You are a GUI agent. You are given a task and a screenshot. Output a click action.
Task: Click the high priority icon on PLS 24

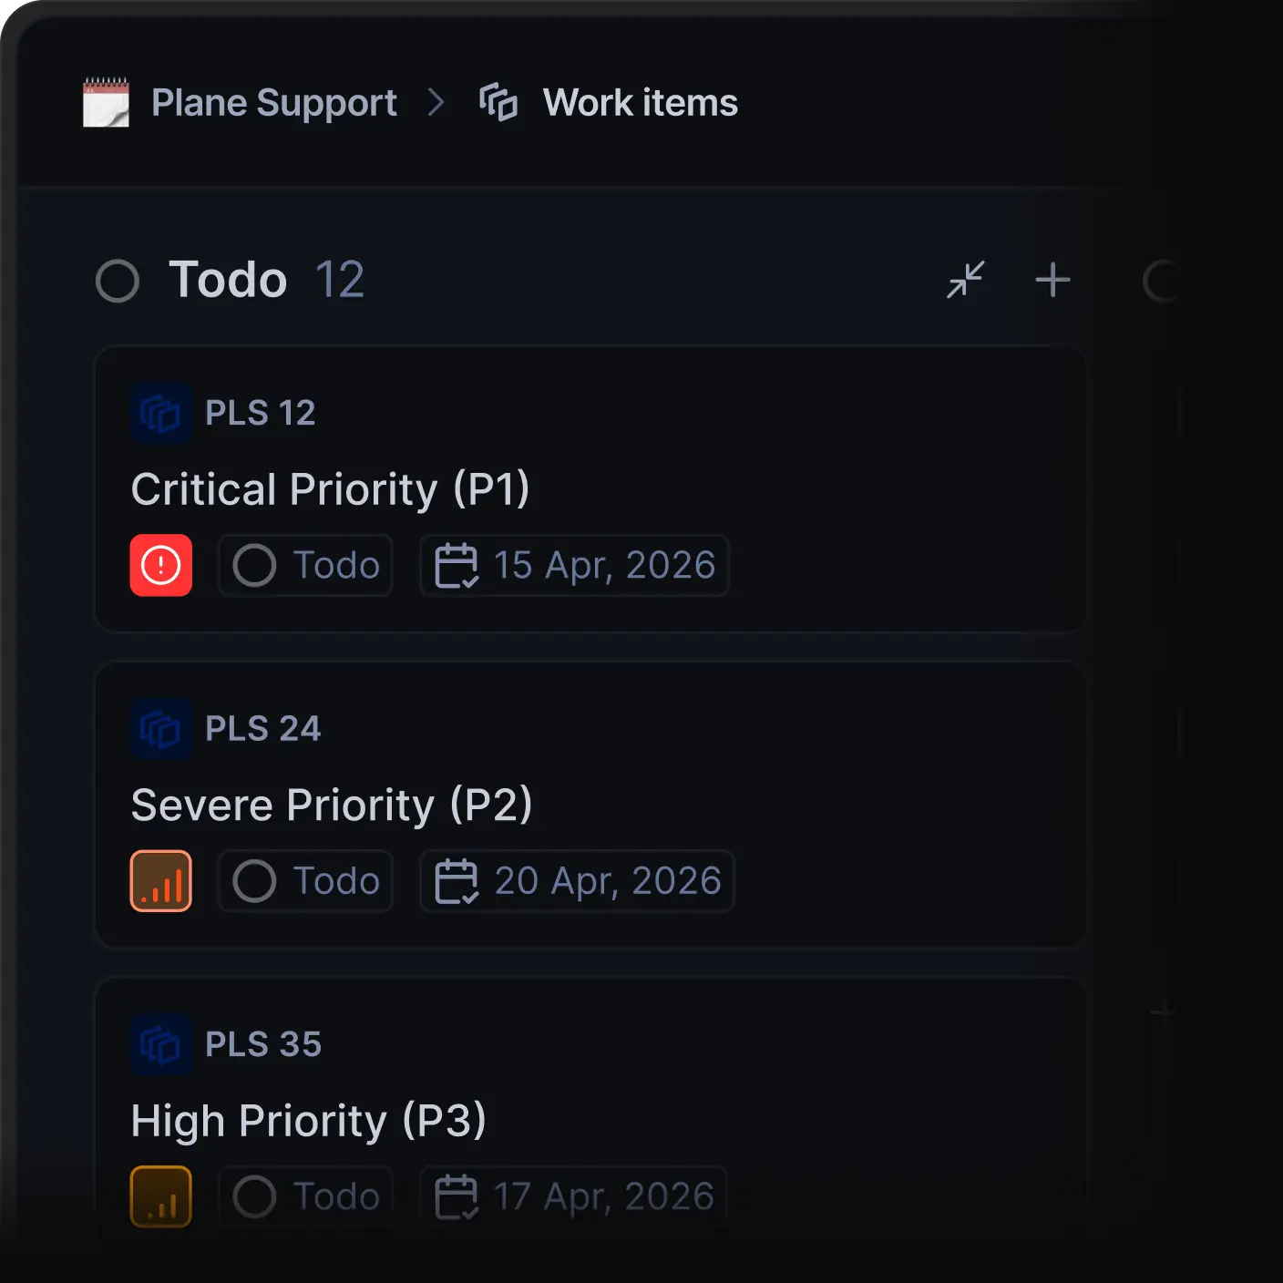click(160, 880)
